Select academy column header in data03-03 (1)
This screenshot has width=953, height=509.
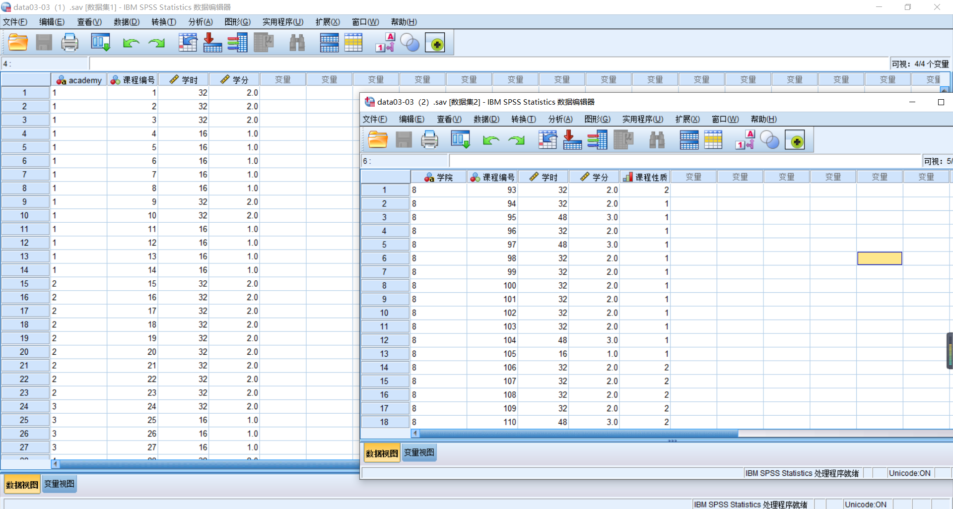pyautogui.click(x=79, y=80)
